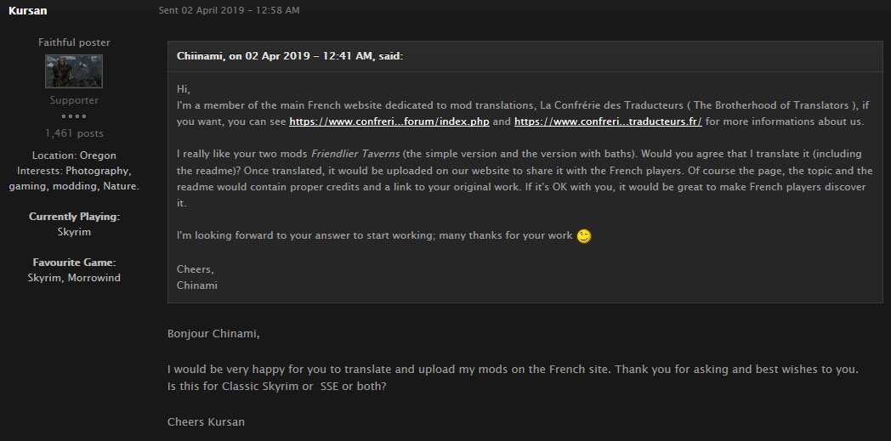Click the 'Classic Skyrim or SSE' question line
The width and height of the screenshot is (891, 441).
pos(276,387)
